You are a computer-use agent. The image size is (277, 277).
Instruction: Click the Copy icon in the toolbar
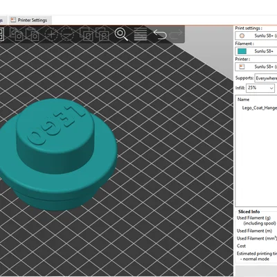click(16, 35)
